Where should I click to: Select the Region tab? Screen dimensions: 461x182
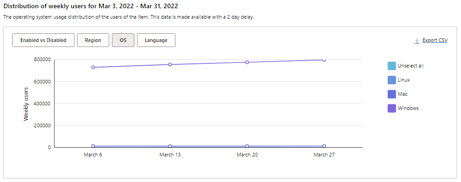click(x=93, y=40)
